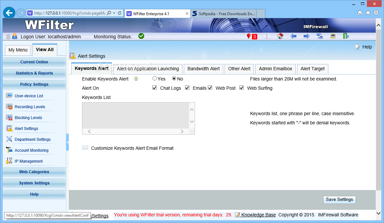Click inside the Keywords List text area
Image resolution: width=384 pixels, height=223 pixels.
pos(135,115)
